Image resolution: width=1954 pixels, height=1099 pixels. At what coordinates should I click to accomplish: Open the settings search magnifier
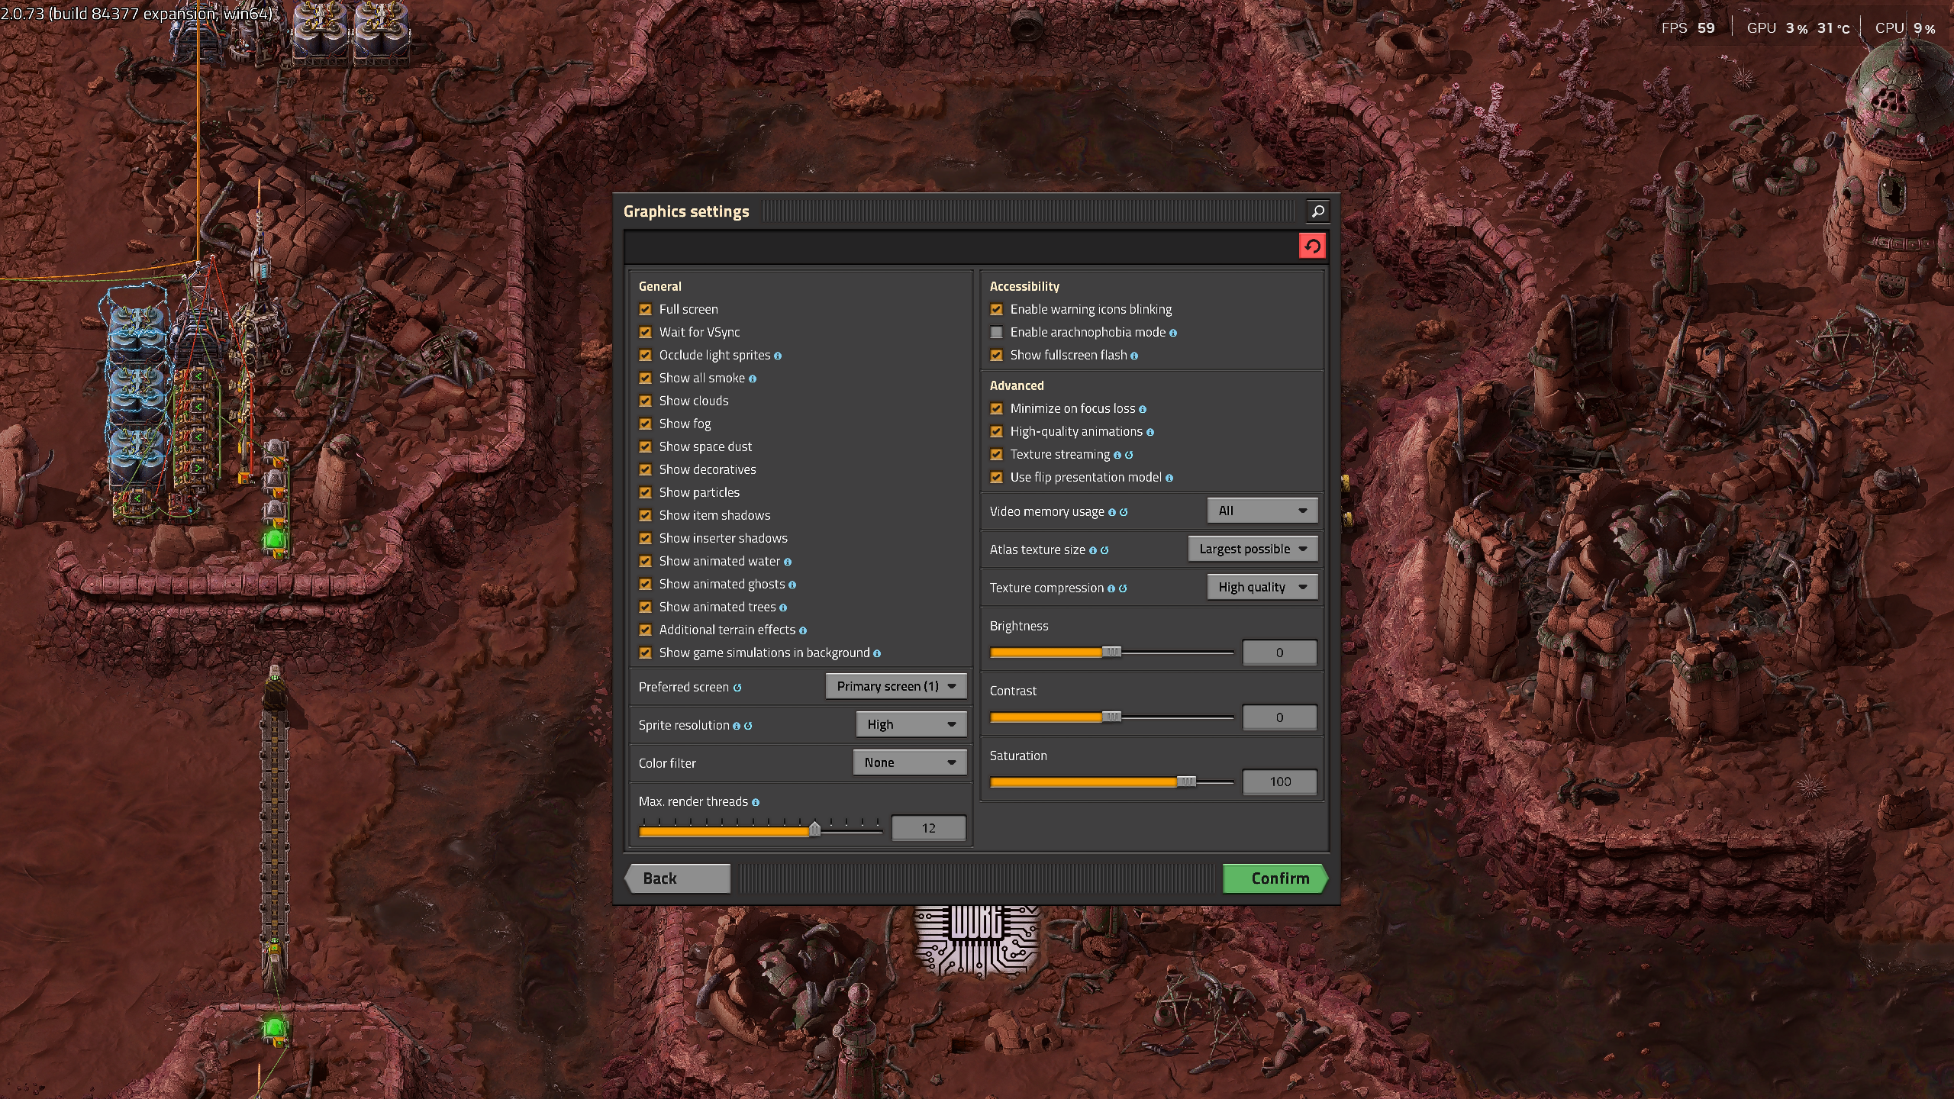tap(1317, 211)
